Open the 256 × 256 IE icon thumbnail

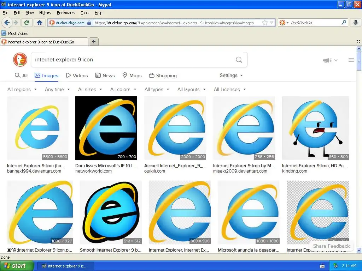pyautogui.click(x=244, y=128)
